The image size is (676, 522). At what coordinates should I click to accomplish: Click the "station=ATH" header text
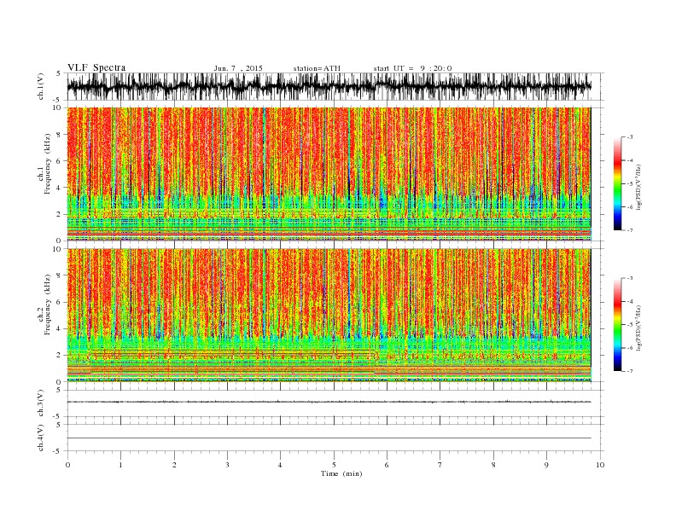coord(317,68)
